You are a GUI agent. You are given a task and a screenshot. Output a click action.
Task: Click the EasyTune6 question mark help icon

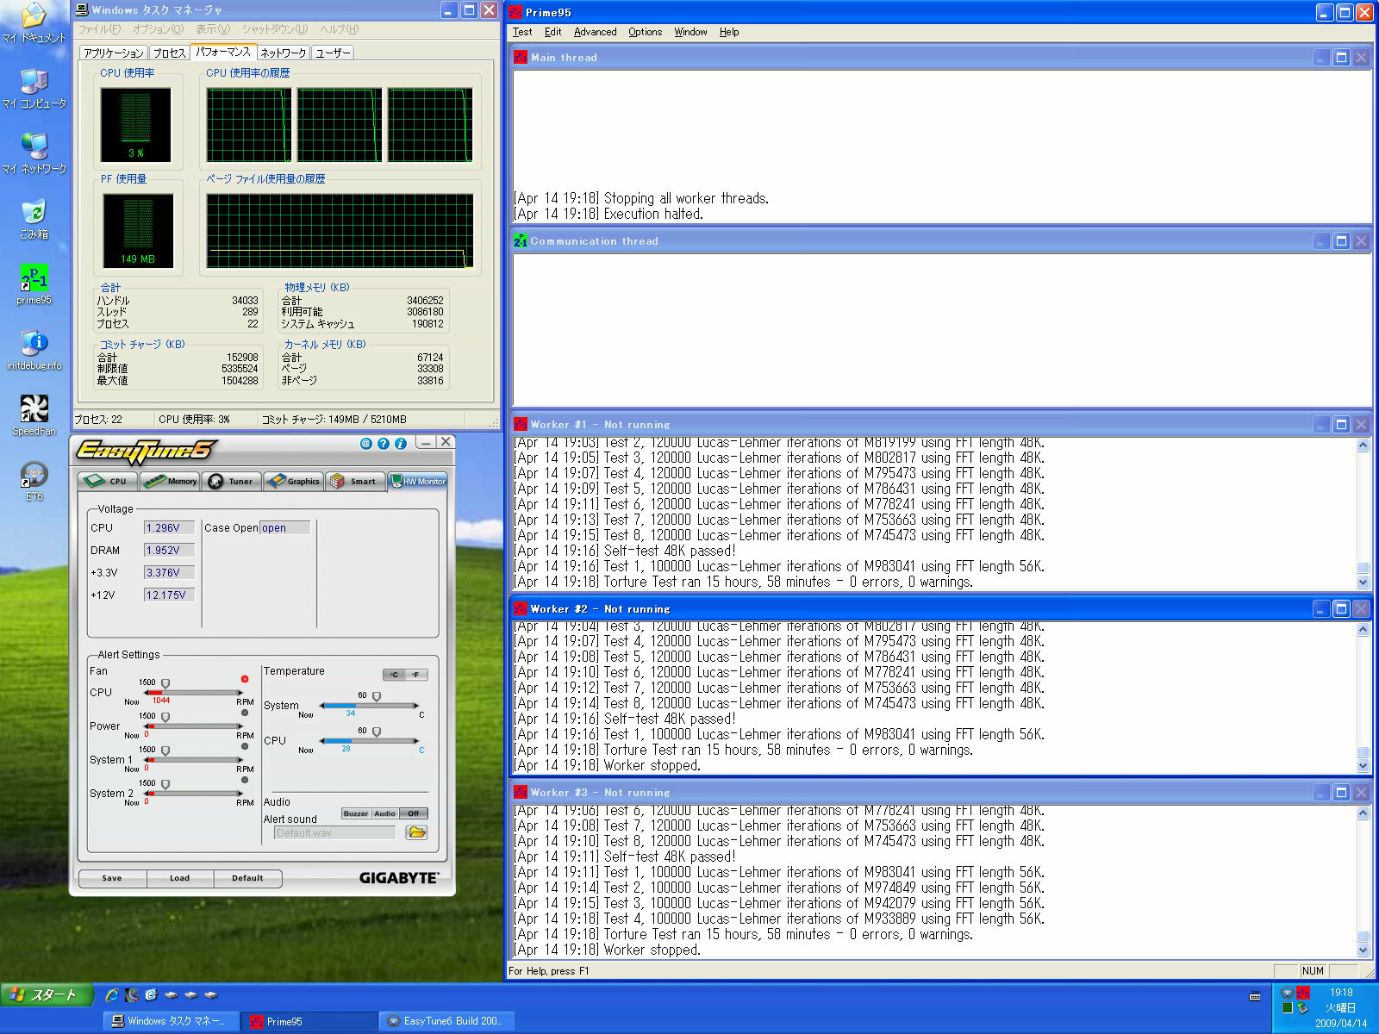[384, 443]
